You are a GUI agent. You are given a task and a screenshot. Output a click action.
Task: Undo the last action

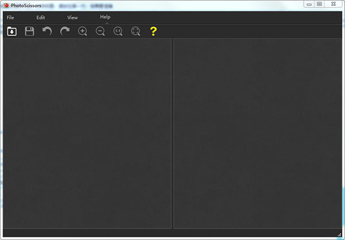click(x=47, y=31)
